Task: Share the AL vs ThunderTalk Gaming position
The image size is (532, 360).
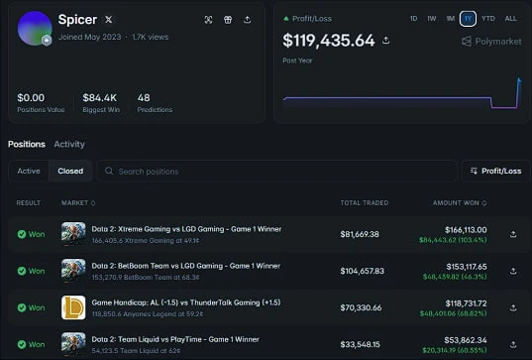Action: 513,307
